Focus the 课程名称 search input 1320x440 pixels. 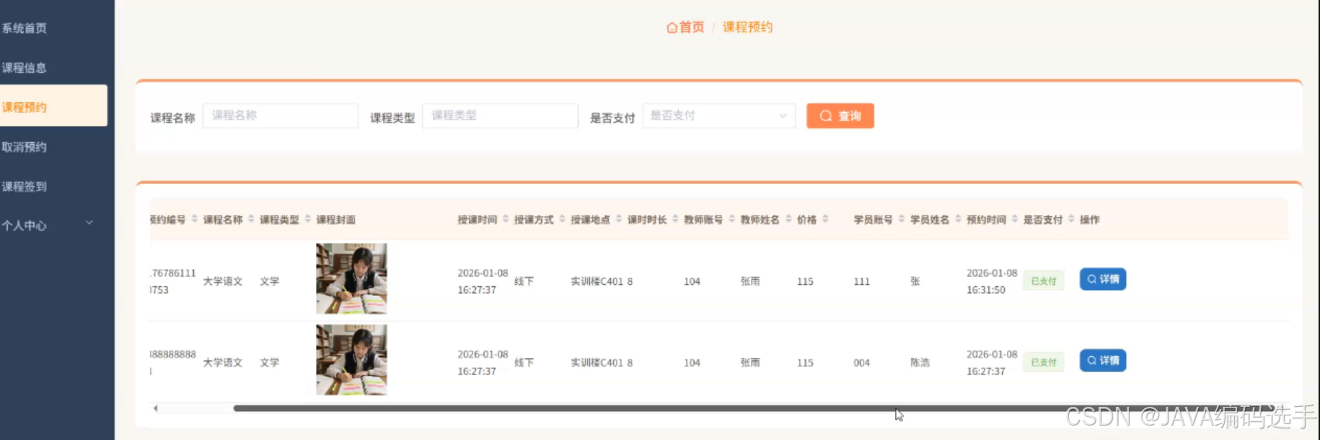[x=281, y=116]
